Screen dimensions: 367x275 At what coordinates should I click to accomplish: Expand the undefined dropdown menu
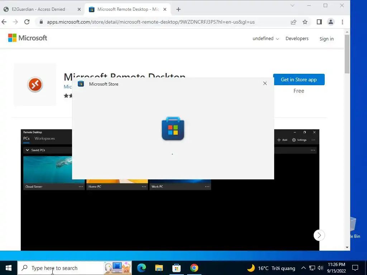coord(266,39)
